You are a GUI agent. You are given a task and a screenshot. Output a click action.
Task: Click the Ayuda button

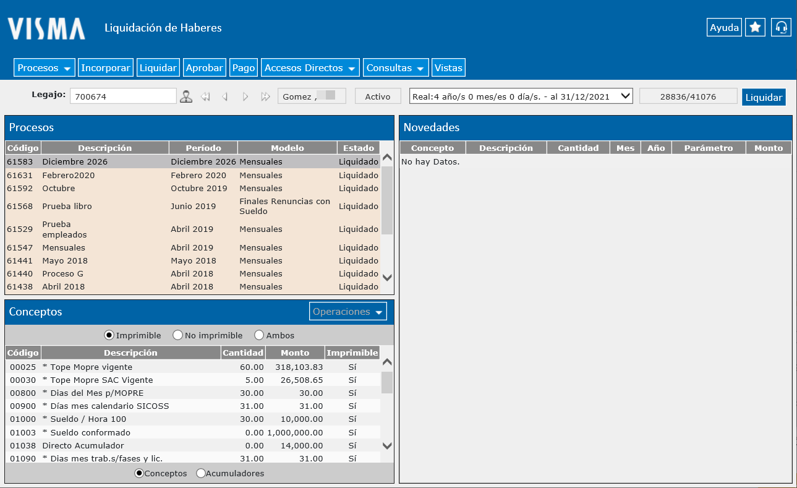(724, 28)
